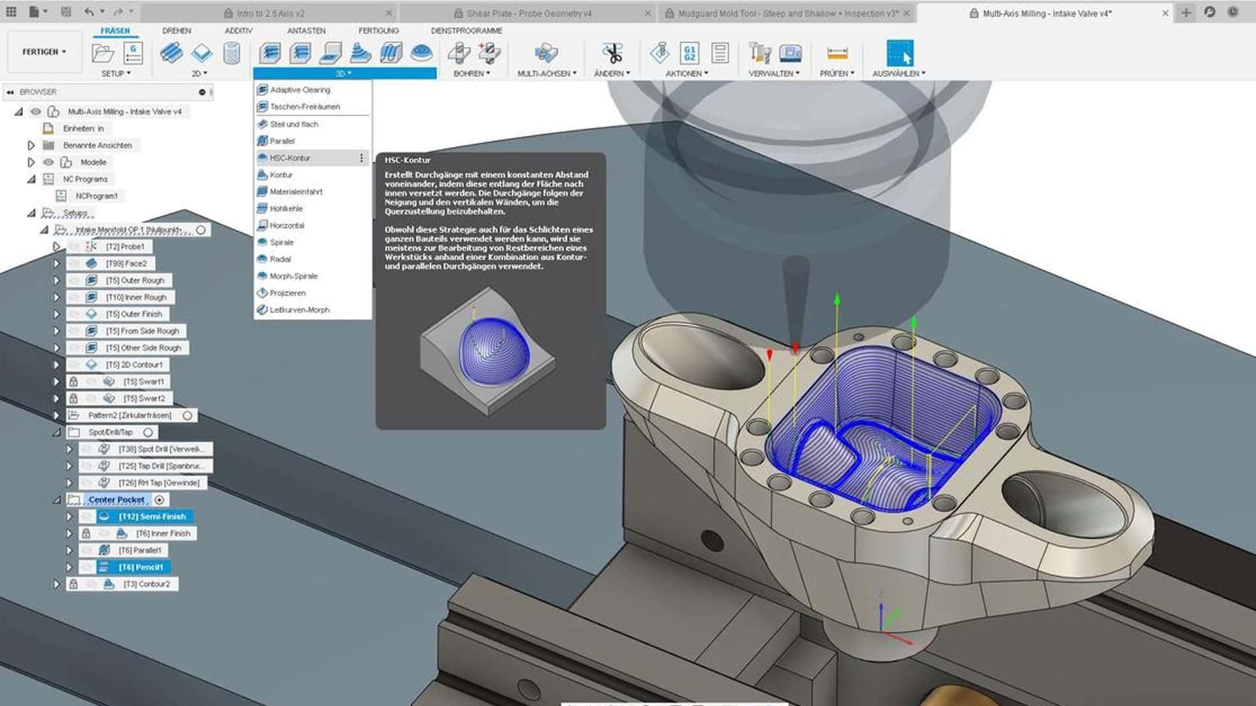
Task: Expand the [T12] Semi-Finish operation
Action: click(69, 516)
